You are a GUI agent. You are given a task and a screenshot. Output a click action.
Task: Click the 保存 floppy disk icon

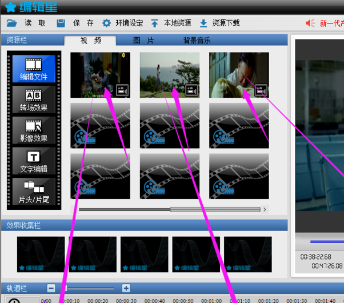(x=61, y=23)
